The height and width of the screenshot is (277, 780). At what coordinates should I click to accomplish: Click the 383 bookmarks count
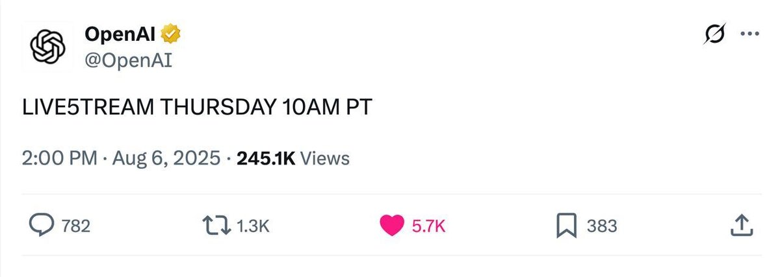pyautogui.click(x=602, y=226)
